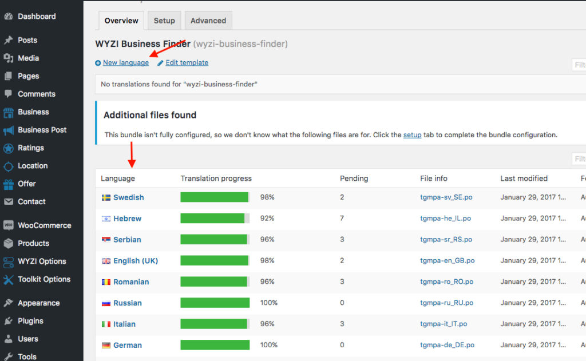Click the Comments bubble icon

(8, 94)
